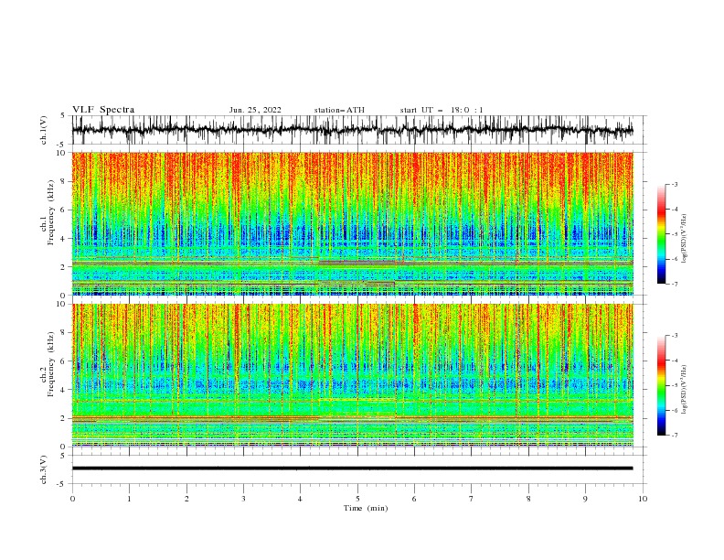Image resolution: width=724 pixels, height=560 pixels.
Task: Click the ch.1 voltage waveform trace
Action: [x=352, y=130]
